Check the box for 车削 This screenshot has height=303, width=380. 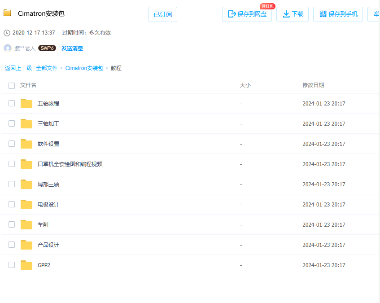(12, 224)
